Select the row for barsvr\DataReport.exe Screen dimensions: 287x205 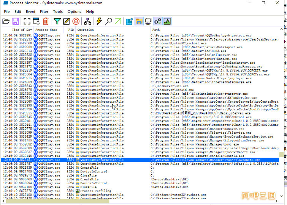click(x=140, y=47)
